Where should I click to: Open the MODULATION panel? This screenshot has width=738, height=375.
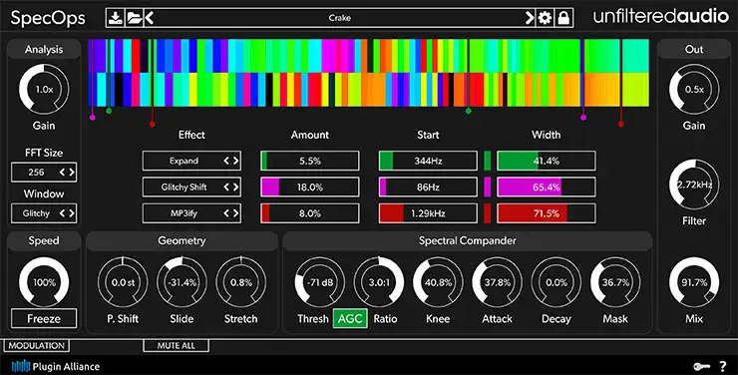[37, 346]
